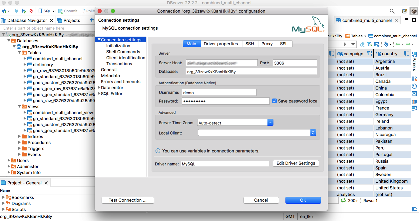Switch to the SSL tab

(284, 44)
